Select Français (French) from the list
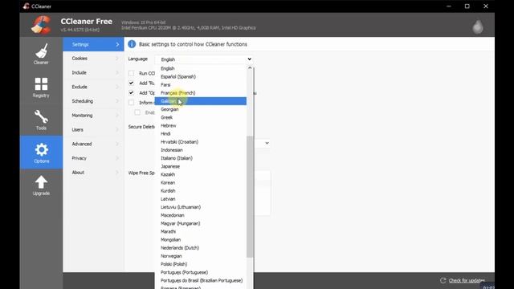This screenshot has height=289, width=514. point(201,93)
